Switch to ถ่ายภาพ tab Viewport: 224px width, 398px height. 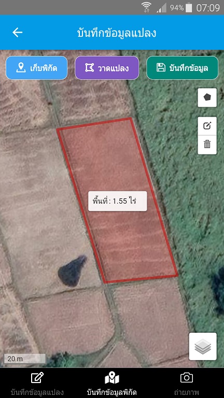coord(187,383)
